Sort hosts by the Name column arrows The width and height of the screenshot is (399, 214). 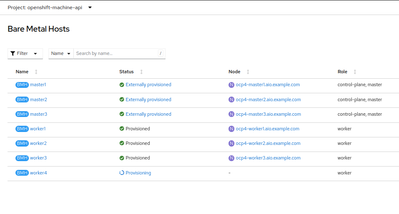[x=36, y=72]
